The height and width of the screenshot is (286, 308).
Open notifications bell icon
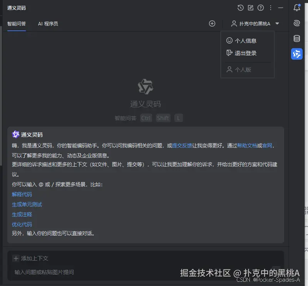pos(297,8)
